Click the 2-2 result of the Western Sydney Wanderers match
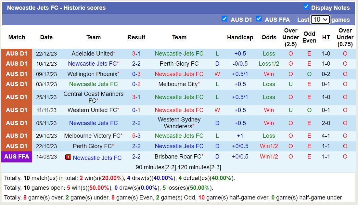Image resolution: width=358 pixels, height=205 pixels. [x=136, y=123]
